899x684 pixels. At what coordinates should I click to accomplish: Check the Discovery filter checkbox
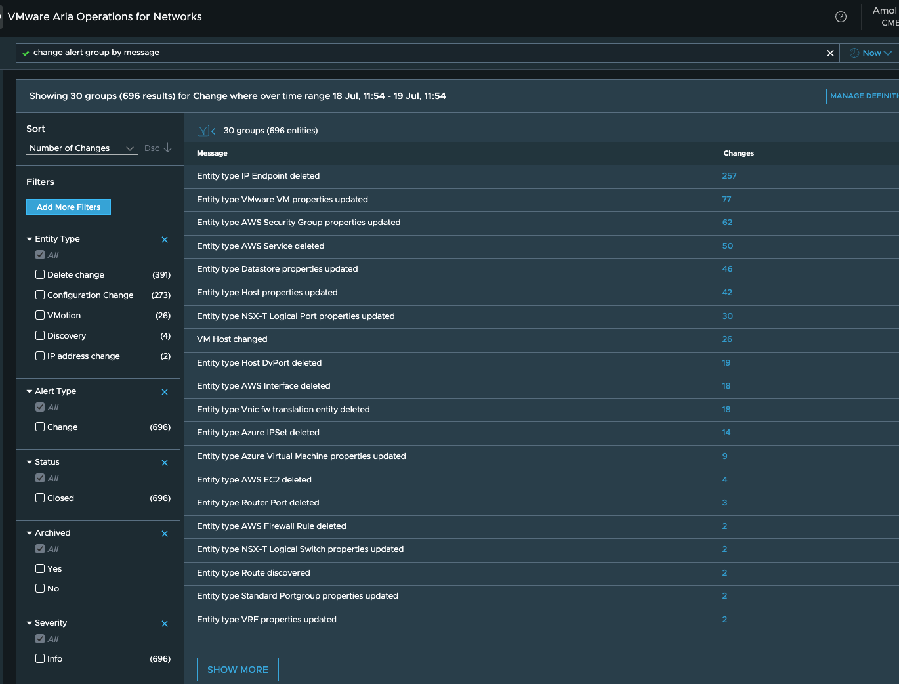click(x=40, y=335)
